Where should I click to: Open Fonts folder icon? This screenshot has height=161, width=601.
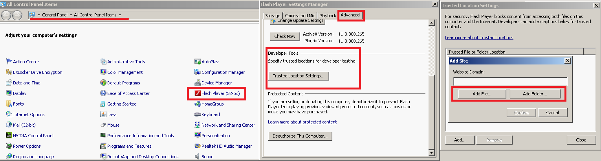click(x=9, y=104)
